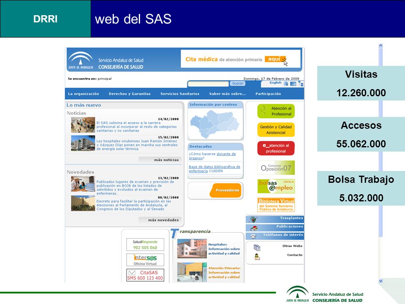This screenshot has height=304, width=405.
Task: Click the Trasplantes hand icon
Action: pyautogui.click(x=254, y=220)
